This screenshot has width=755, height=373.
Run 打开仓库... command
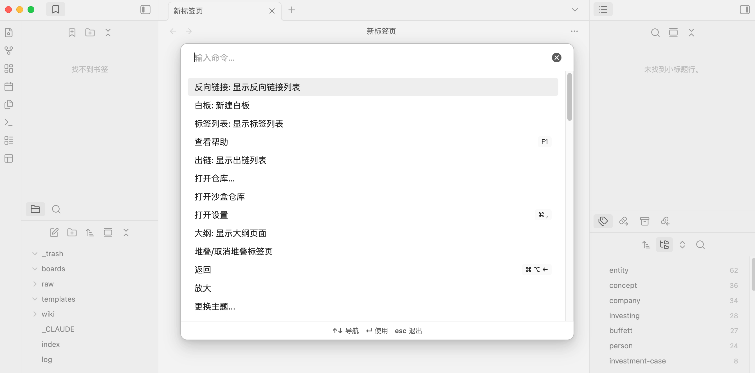pyautogui.click(x=373, y=178)
